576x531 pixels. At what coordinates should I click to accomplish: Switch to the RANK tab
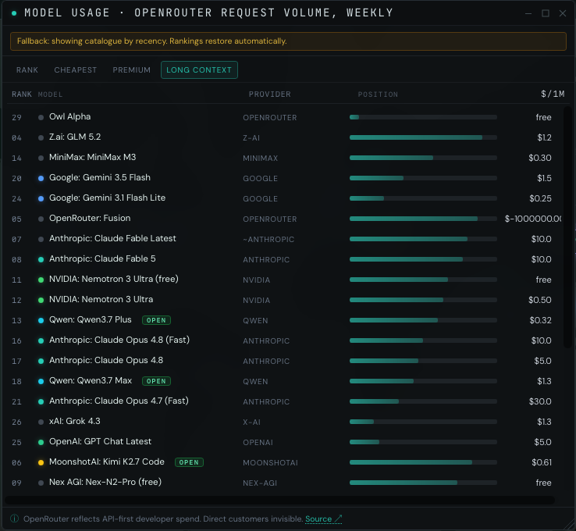click(x=27, y=69)
